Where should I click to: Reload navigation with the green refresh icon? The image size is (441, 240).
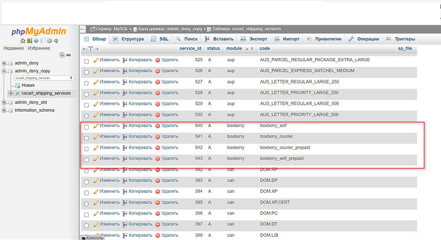56,41
